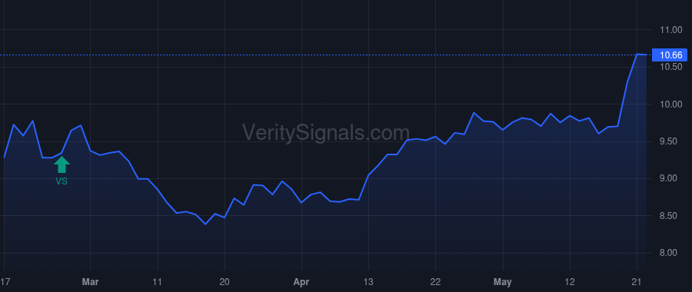The image size is (692, 292).
Task: Click the 9.50 price axis label
Action: tap(670, 141)
